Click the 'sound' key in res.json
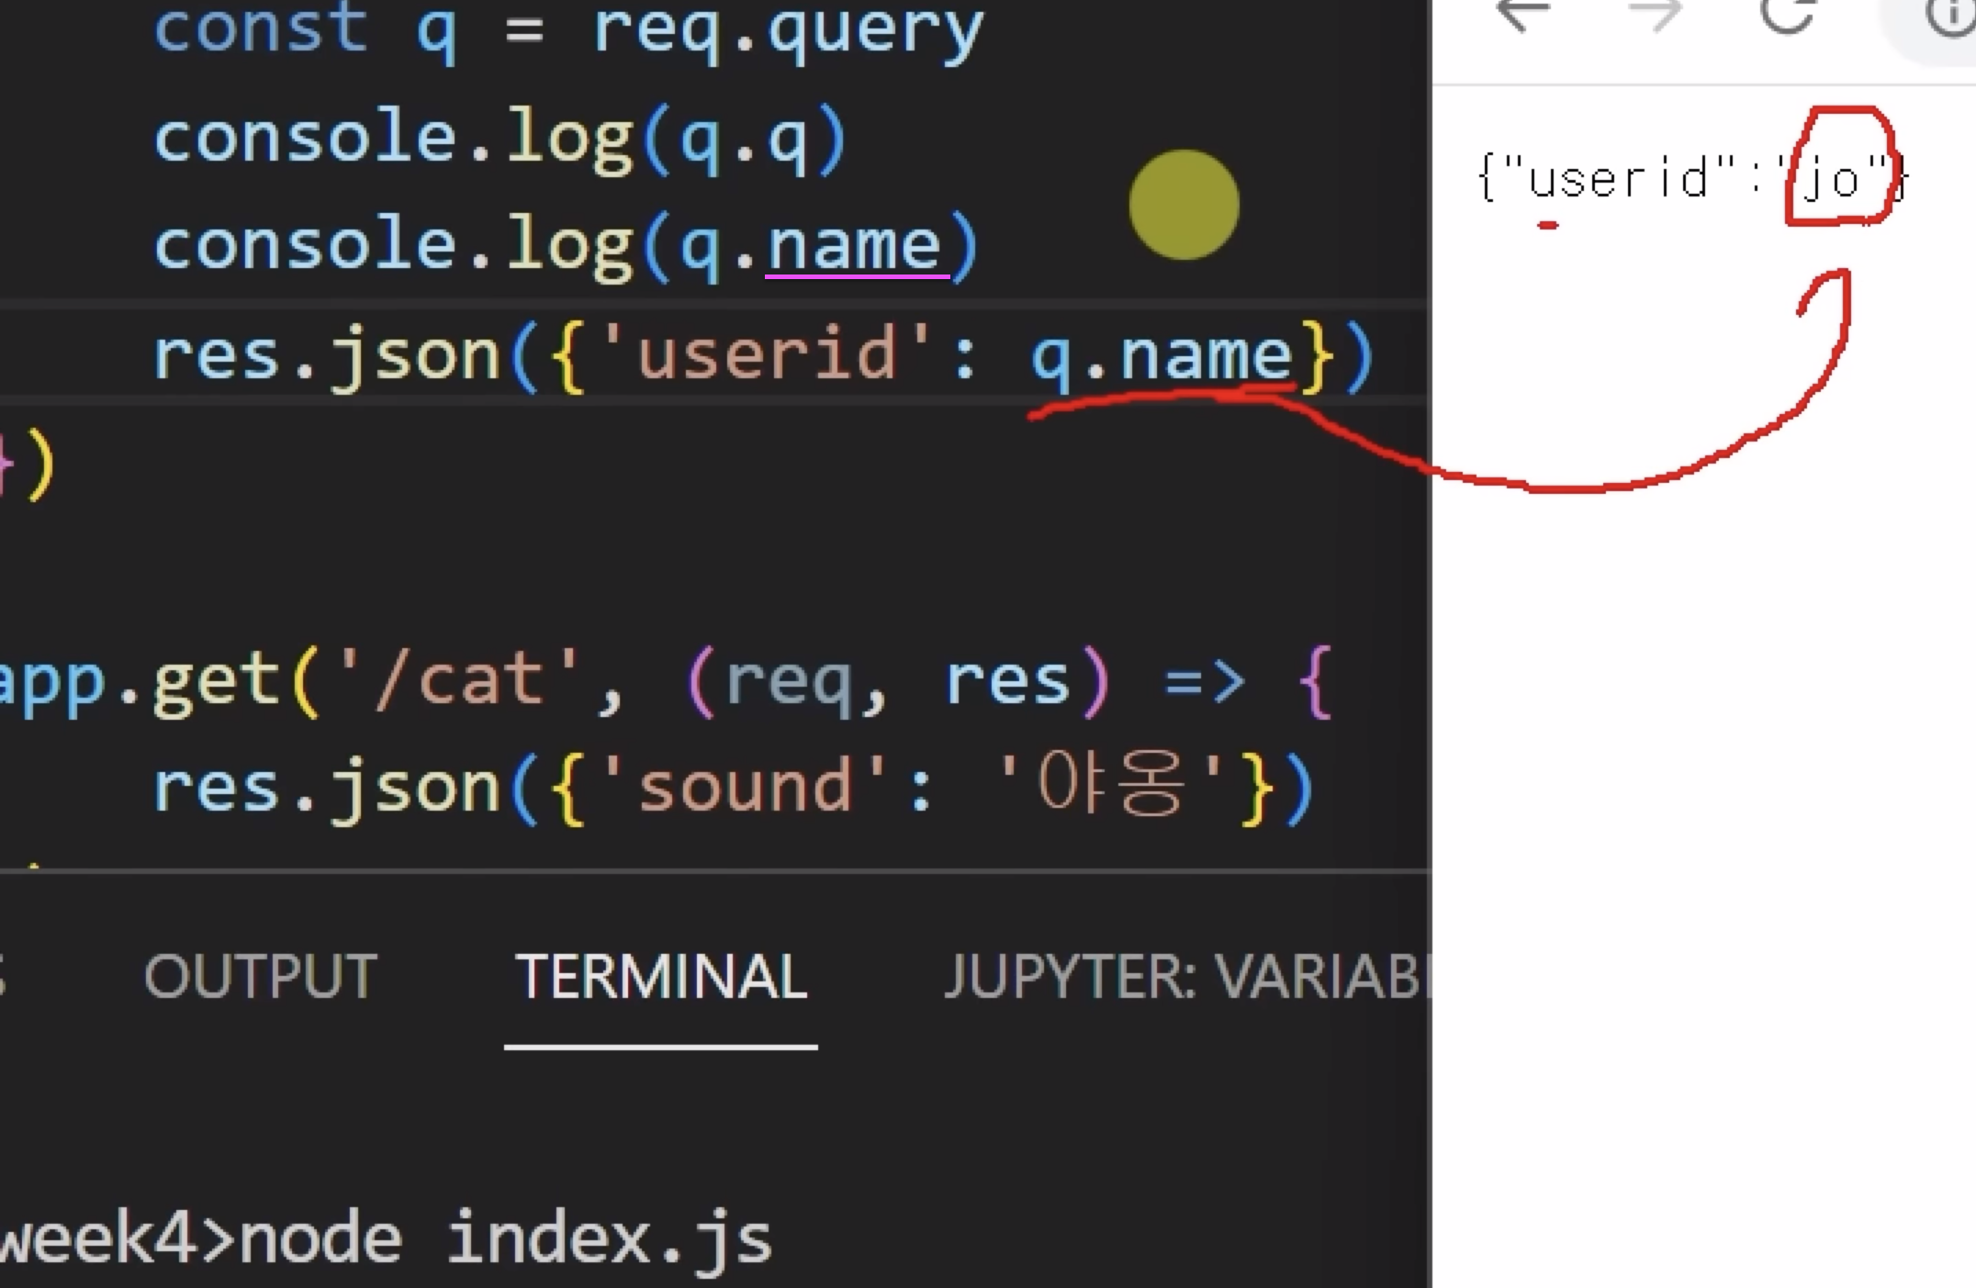1976x1288 pixels. pyautogui.click(x=744, y=787)
